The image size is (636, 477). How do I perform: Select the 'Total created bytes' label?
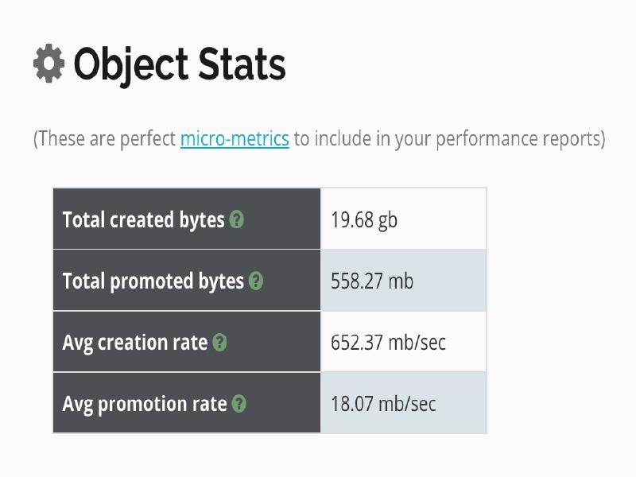coord(143,220)
